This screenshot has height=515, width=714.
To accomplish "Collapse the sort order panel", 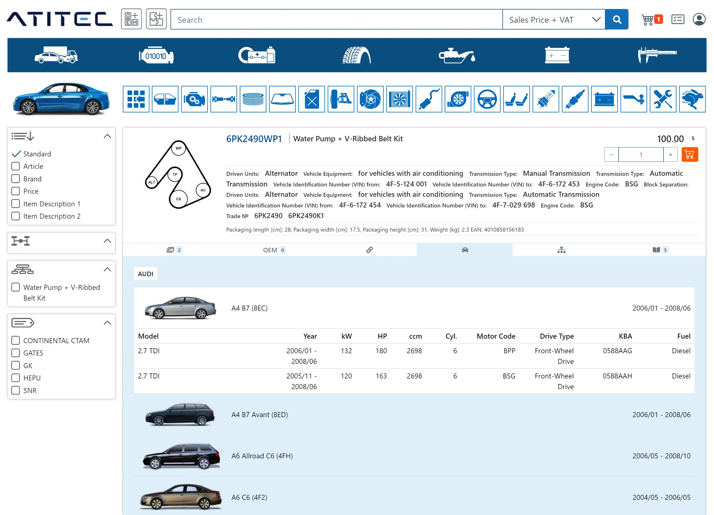I will pos(107,136).
